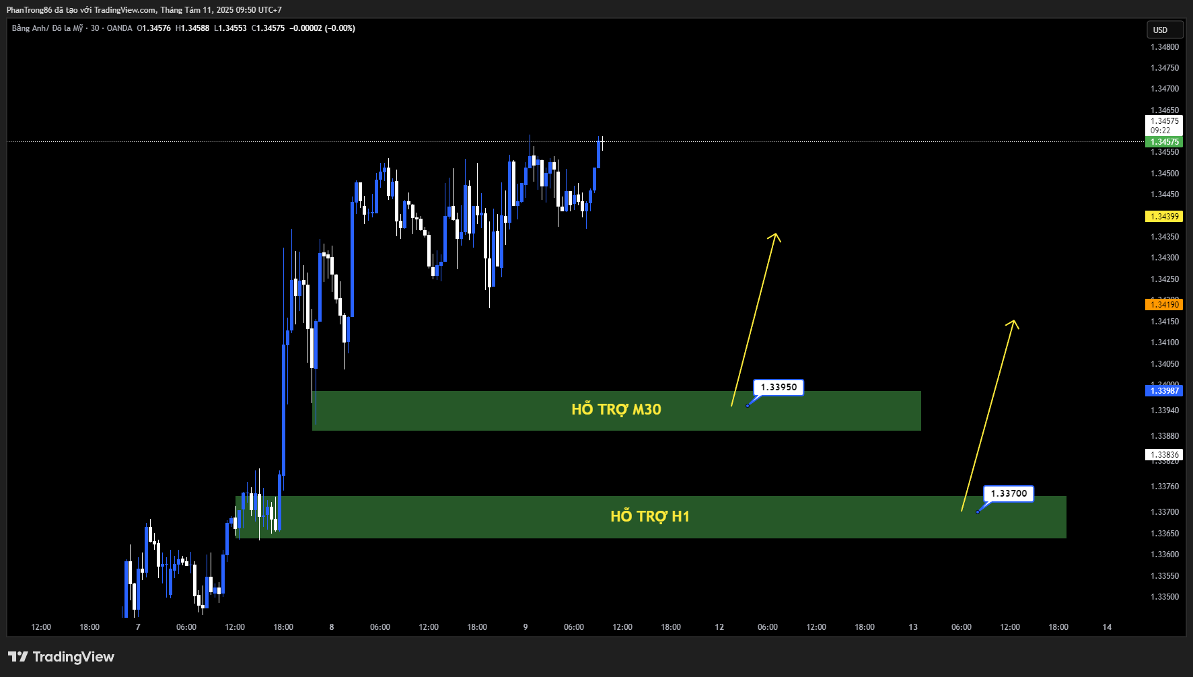The image size is (1193, 677).
Task: Click the orange 1.34190 price label
Action: pos(1164,305)
